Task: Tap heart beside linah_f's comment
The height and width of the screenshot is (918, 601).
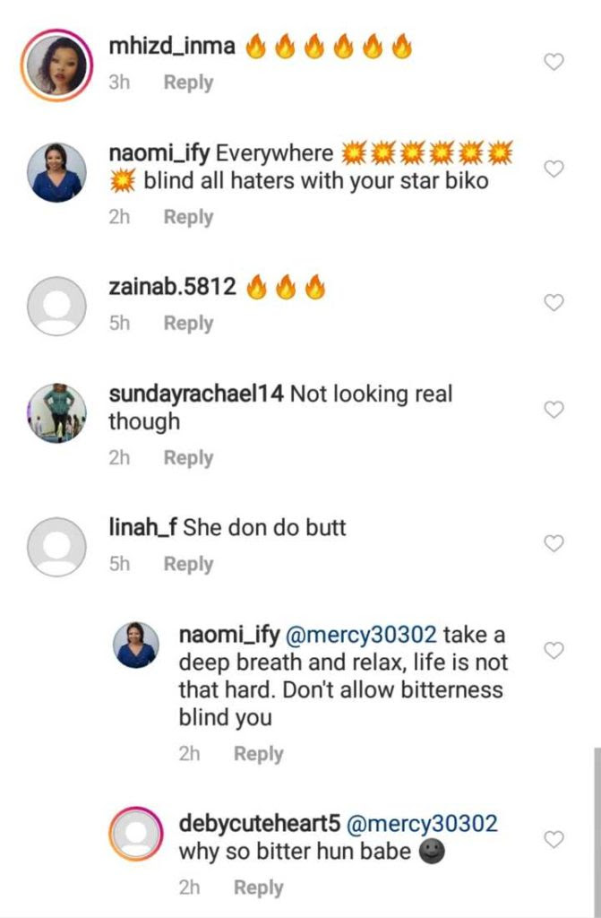Action: 554,543
